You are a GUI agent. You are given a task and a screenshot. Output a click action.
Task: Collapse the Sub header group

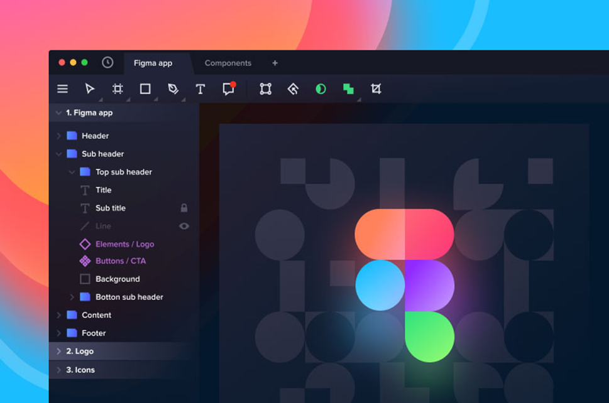click(x=58, y=154)
